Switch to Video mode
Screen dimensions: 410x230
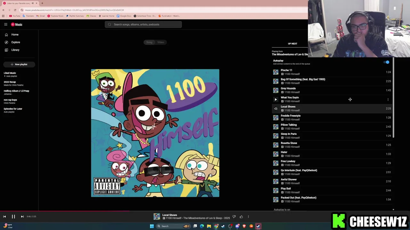[x=160, y=42]
